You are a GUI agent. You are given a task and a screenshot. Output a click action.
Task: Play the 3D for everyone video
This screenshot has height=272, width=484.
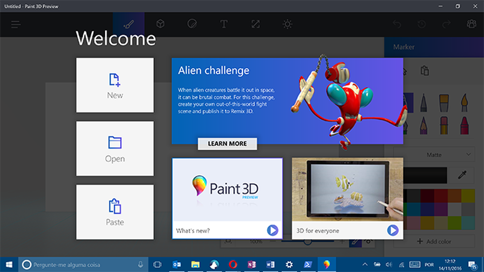pos(393,230)
